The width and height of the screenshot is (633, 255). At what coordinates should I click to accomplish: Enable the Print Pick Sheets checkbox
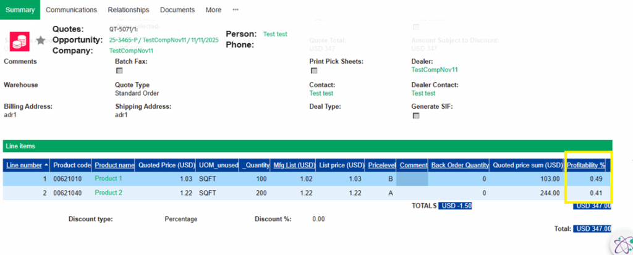pos(313,71)
